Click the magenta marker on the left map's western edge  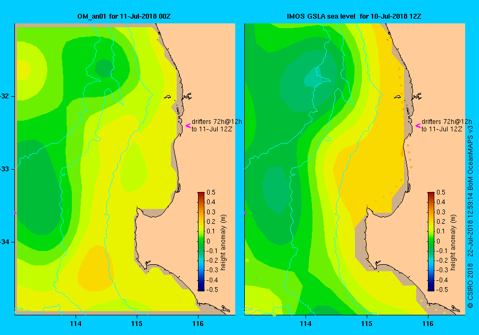point(15,212)
